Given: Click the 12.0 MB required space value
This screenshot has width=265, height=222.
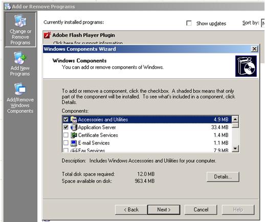Looking at the screenshot, I should coord(146,174).
